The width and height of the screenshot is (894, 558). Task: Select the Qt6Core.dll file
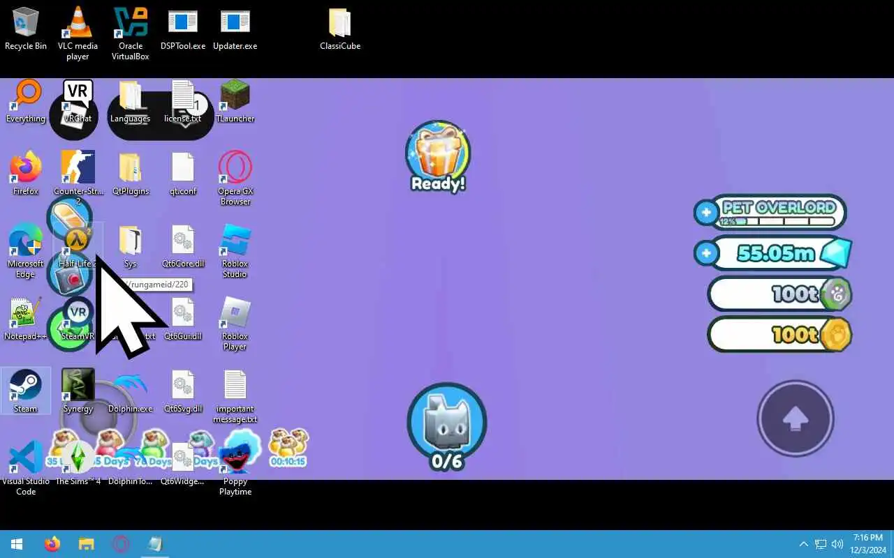click(183, 247)
